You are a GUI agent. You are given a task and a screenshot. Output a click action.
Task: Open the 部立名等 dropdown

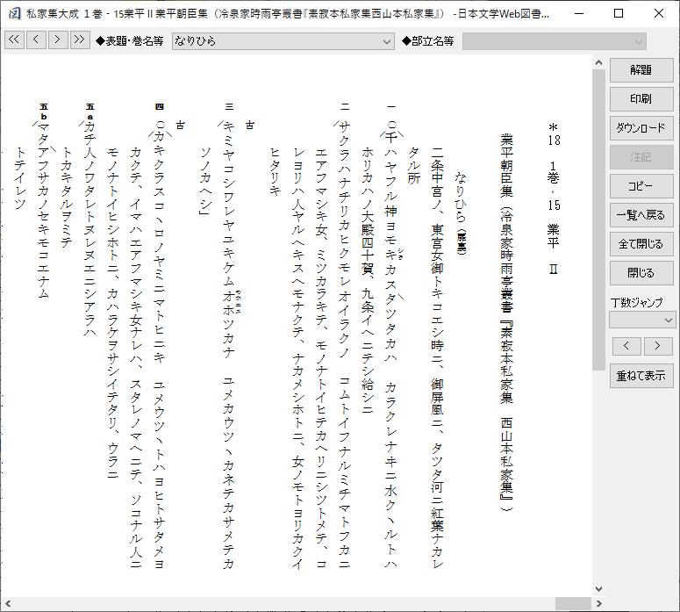click(x=555, y=41)
